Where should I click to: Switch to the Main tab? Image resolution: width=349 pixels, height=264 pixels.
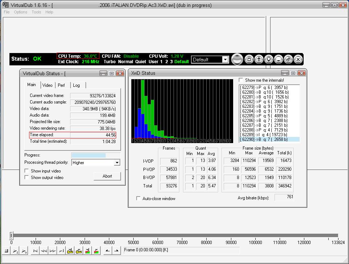pos(32,85)
